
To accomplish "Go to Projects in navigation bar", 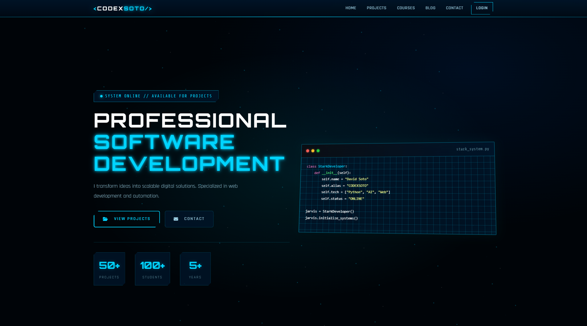I will (x=376, y=8).
